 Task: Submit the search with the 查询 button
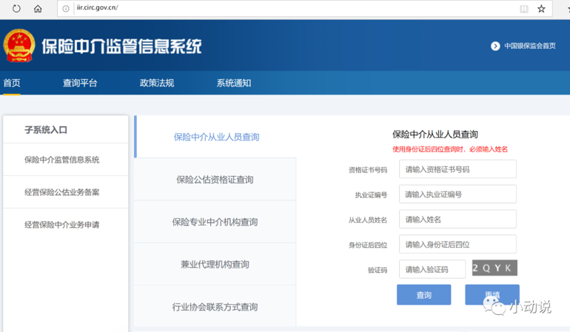pyautogui.click(x=424, y=295)
